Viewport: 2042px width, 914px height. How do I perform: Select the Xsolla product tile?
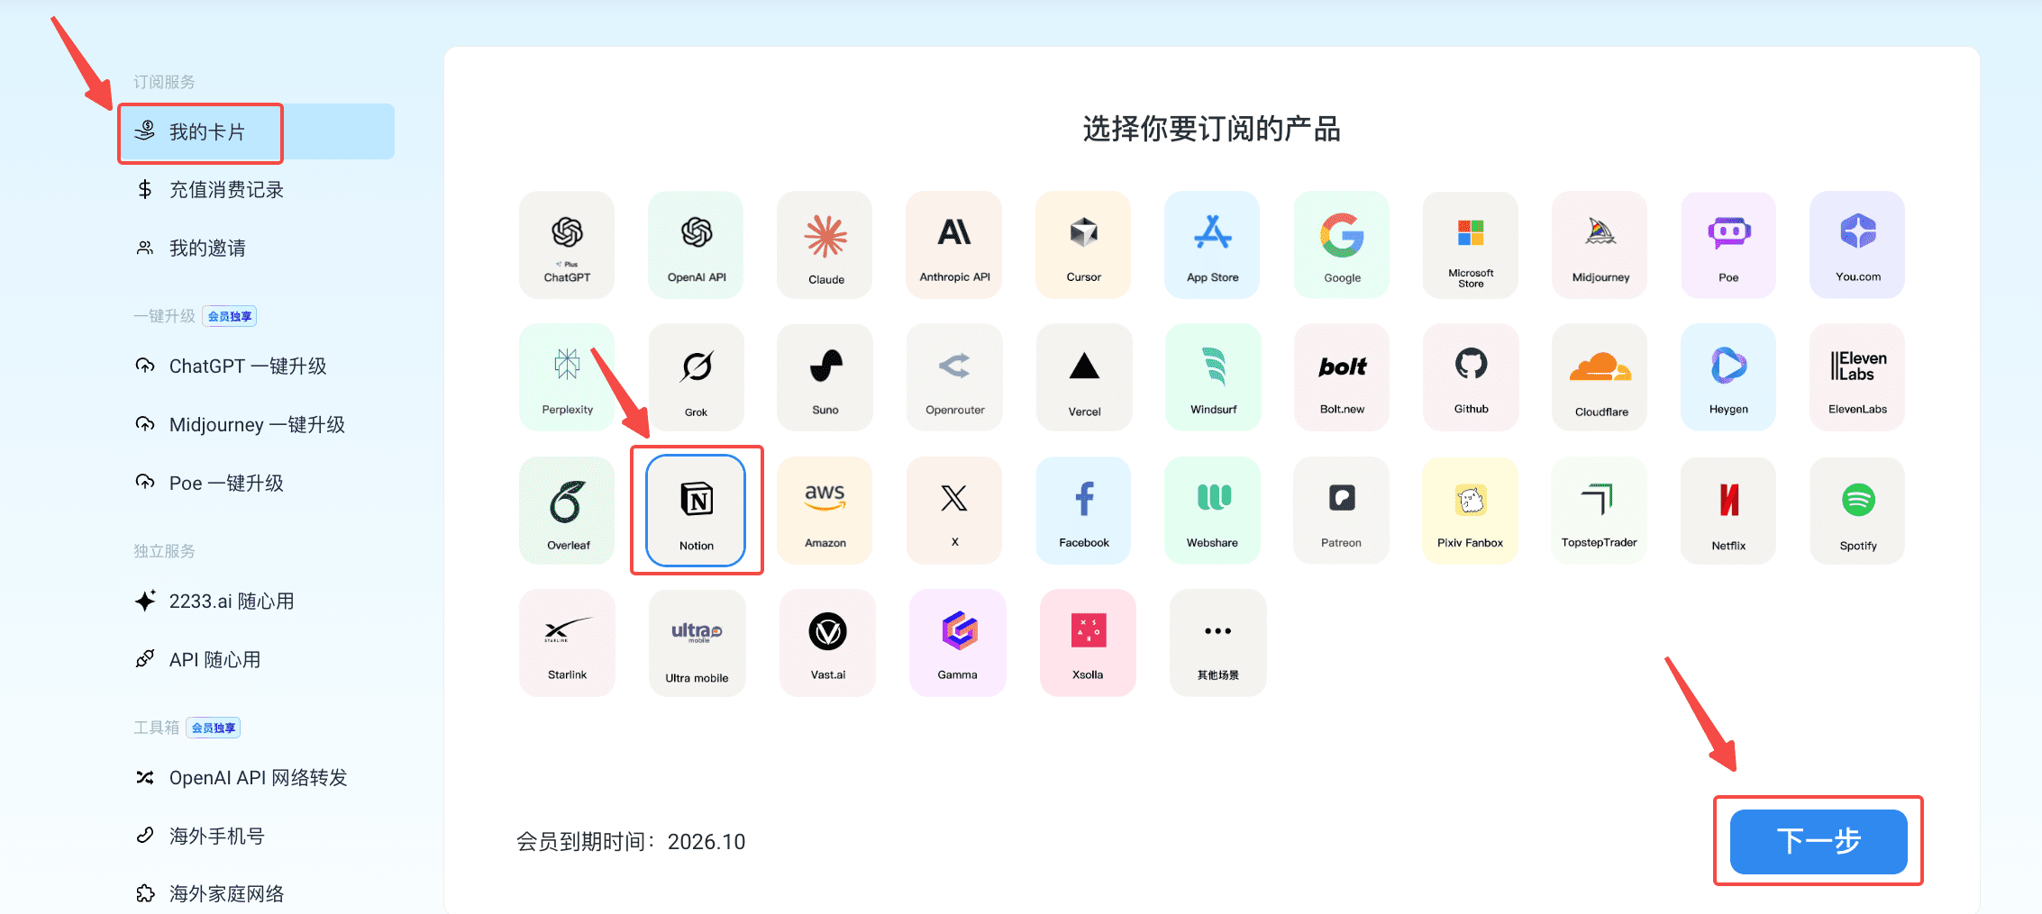coord(1088,643)
